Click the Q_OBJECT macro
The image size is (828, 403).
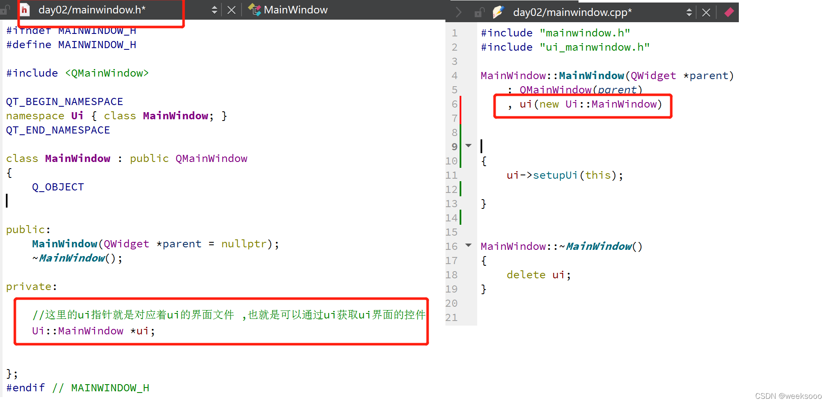(x=58, y=187)
